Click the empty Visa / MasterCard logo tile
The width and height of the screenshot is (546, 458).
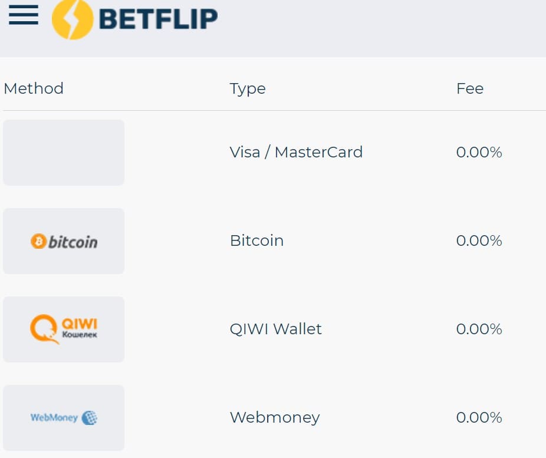coord(64,153)
